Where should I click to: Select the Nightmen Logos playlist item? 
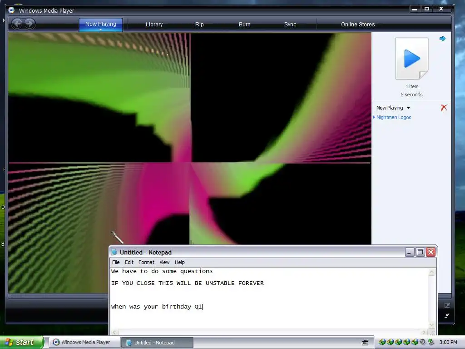click(394, 117)
